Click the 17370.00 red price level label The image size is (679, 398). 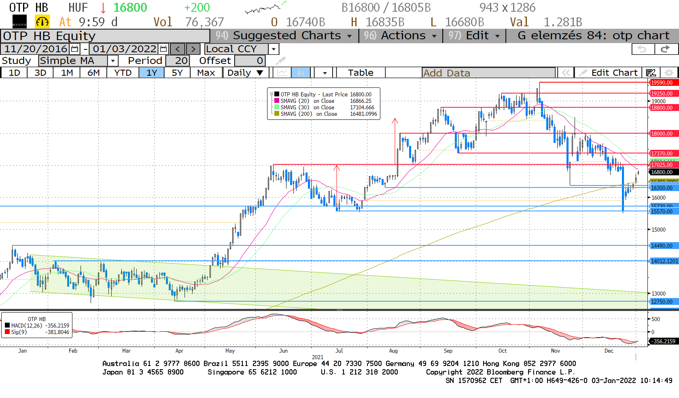(663, 153)
